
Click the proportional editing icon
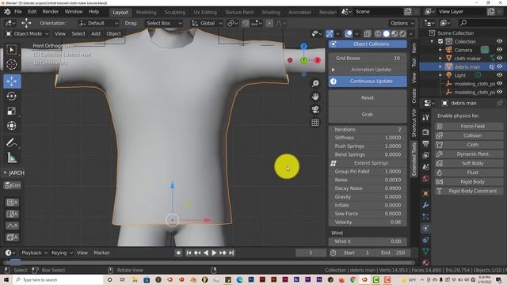point(269,23)
